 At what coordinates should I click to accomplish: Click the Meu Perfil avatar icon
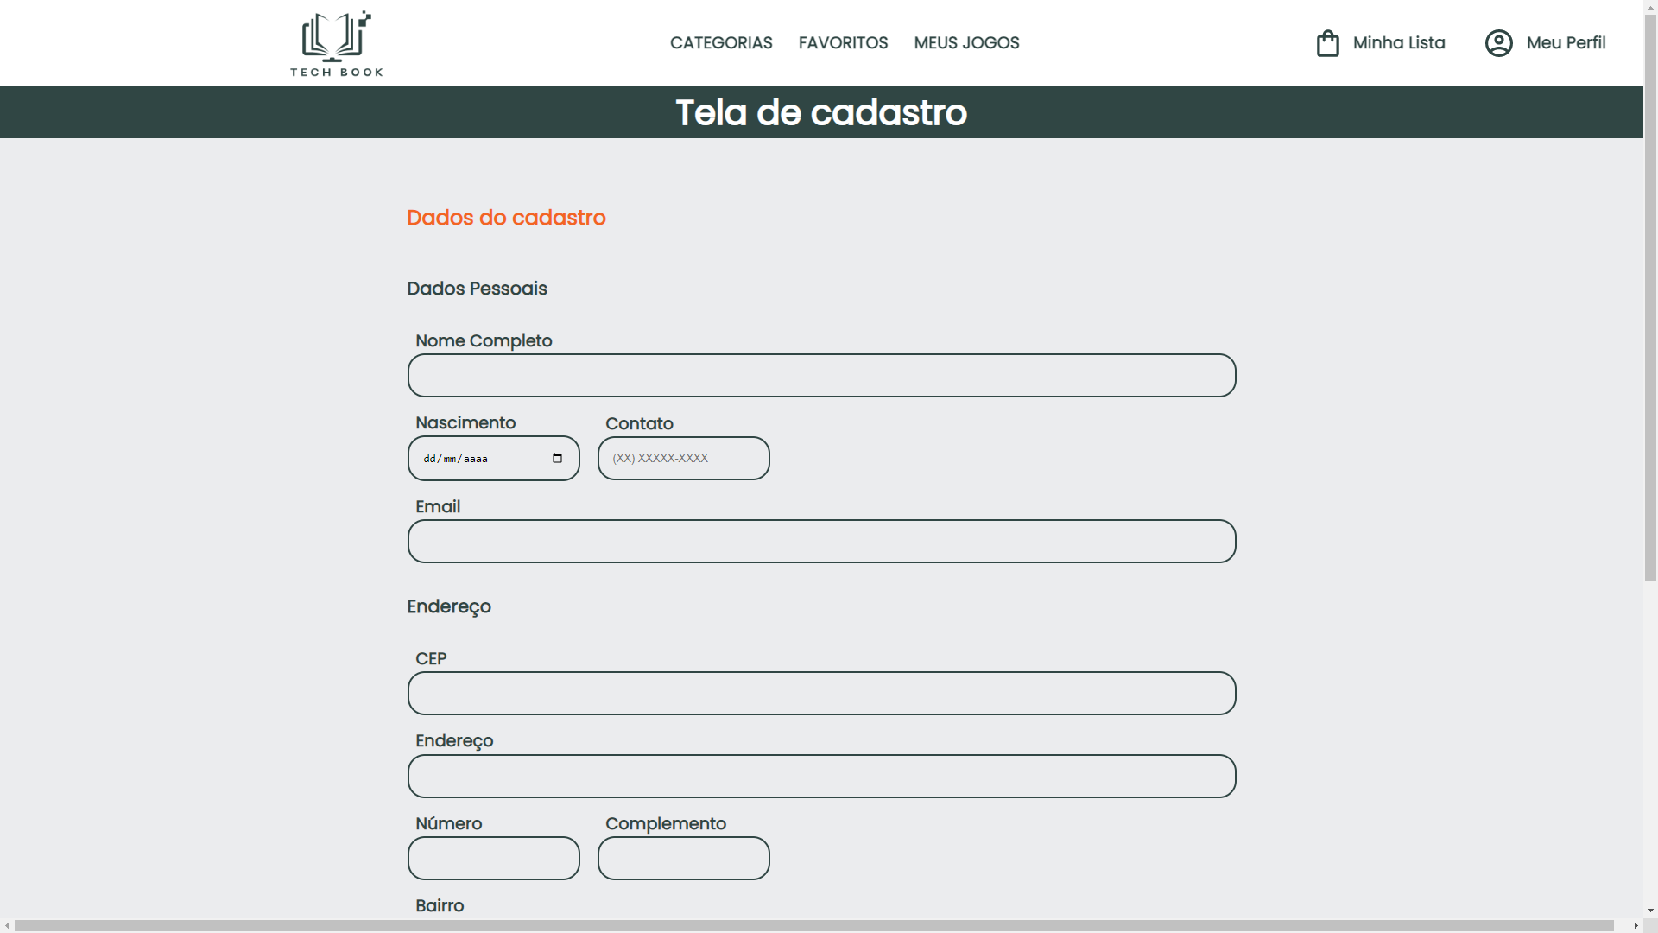(1498, 42)
